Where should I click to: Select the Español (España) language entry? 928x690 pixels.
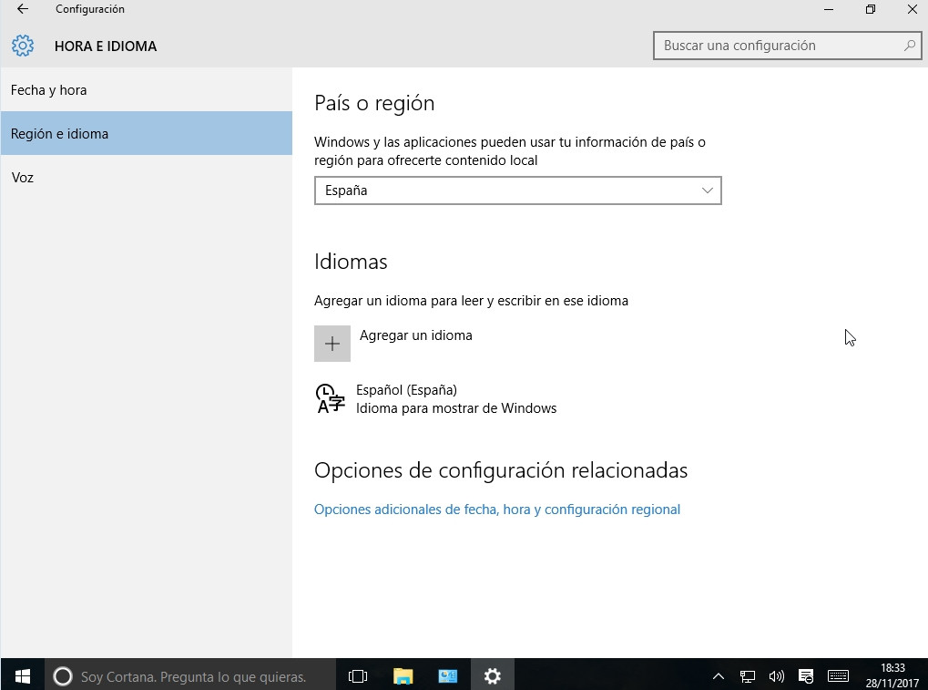point(437,399)
